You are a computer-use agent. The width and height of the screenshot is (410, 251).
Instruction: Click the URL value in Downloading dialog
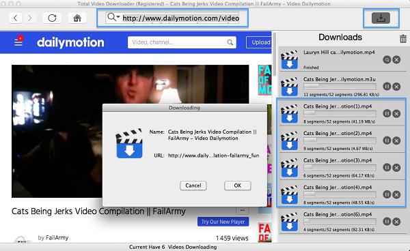(x=213, y=156)
